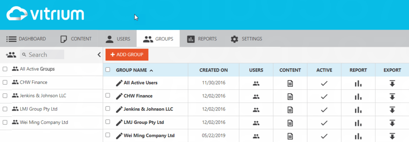This screenshot has height=142, width=409.
Task: Sort by Group Name using the caret
Action: point(151,70)
